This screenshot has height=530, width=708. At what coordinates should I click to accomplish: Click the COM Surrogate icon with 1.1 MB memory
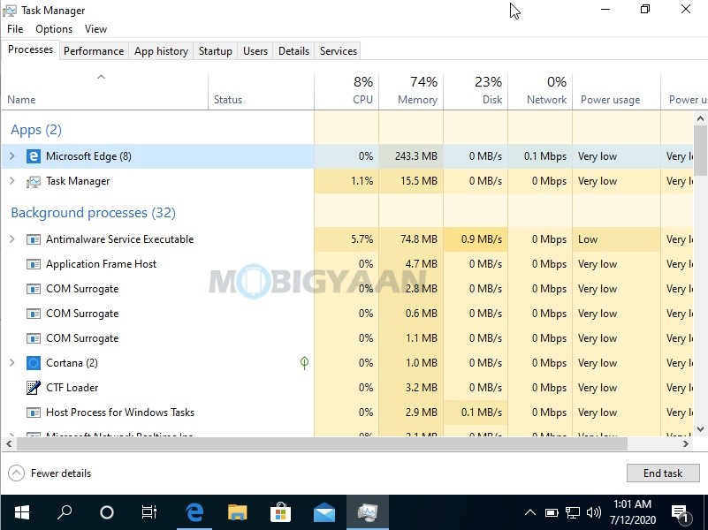34,338
